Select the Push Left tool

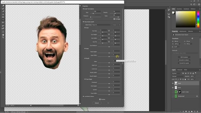tap(3, 23)
